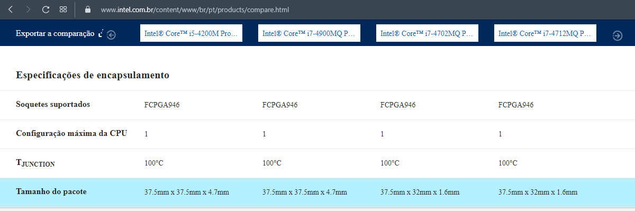Open Intel Core i7-4702MQ product link
635x211 pixels.
pyautogui.click(x=427, y=33)
